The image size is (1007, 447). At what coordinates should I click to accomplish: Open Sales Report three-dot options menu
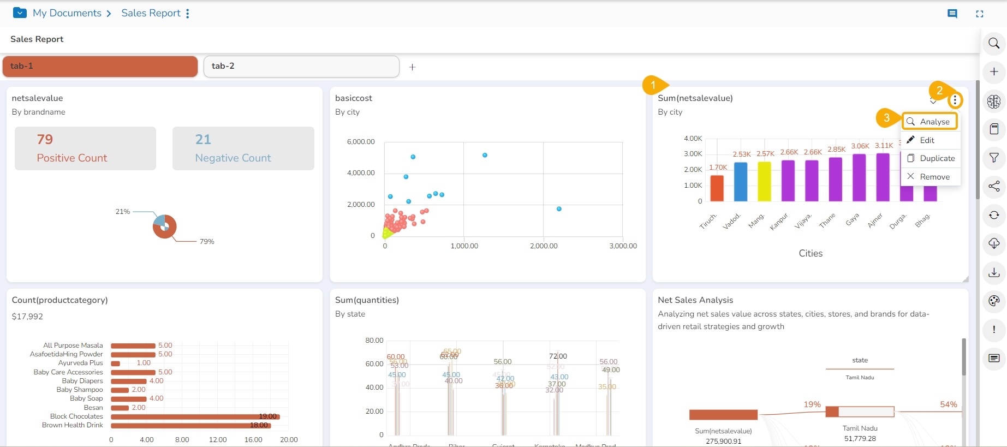point(188,14)
